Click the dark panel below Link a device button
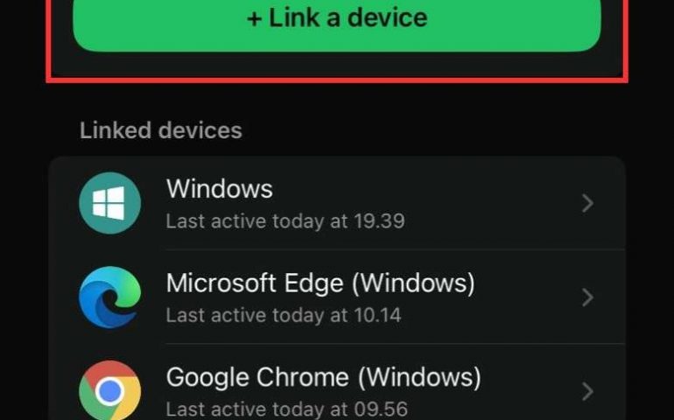 point(337,65)
